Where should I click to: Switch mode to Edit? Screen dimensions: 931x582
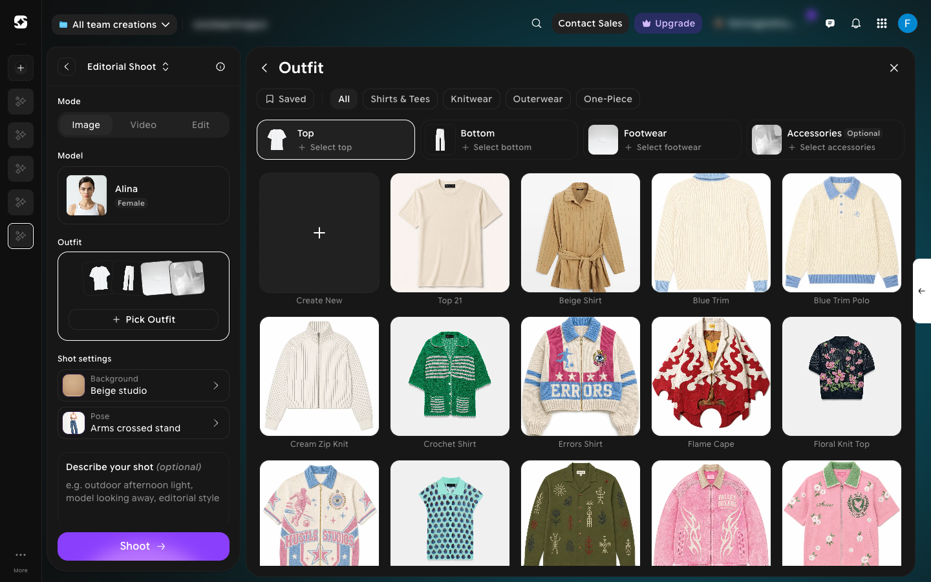pos(200,125)
